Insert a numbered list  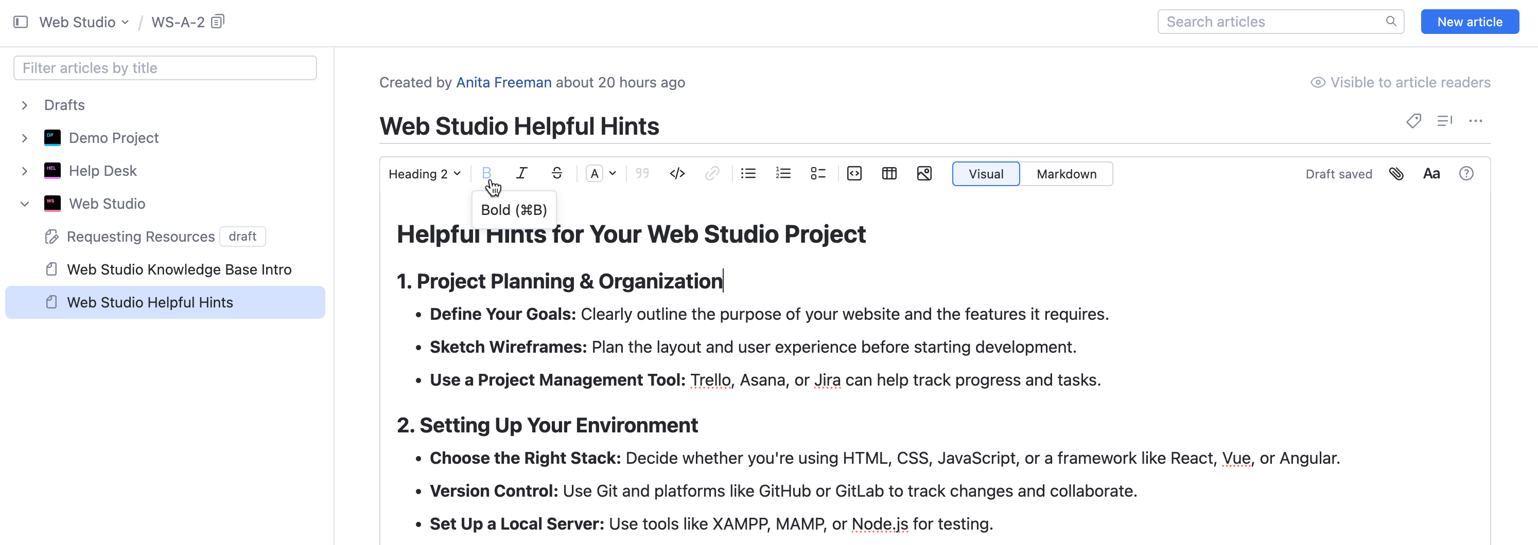pyautogui.click(x=783, y=173)
